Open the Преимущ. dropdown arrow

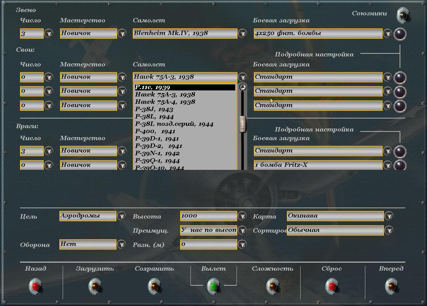tap(242, 230)
